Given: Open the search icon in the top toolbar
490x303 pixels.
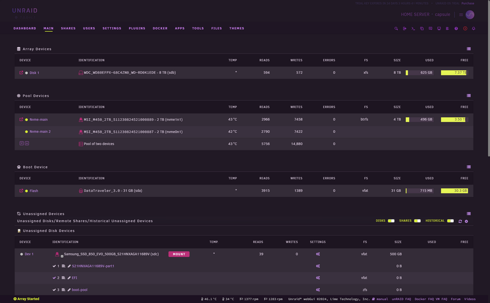Looking at the screenshot, I should pyautogui.click(x=396, y=28).
